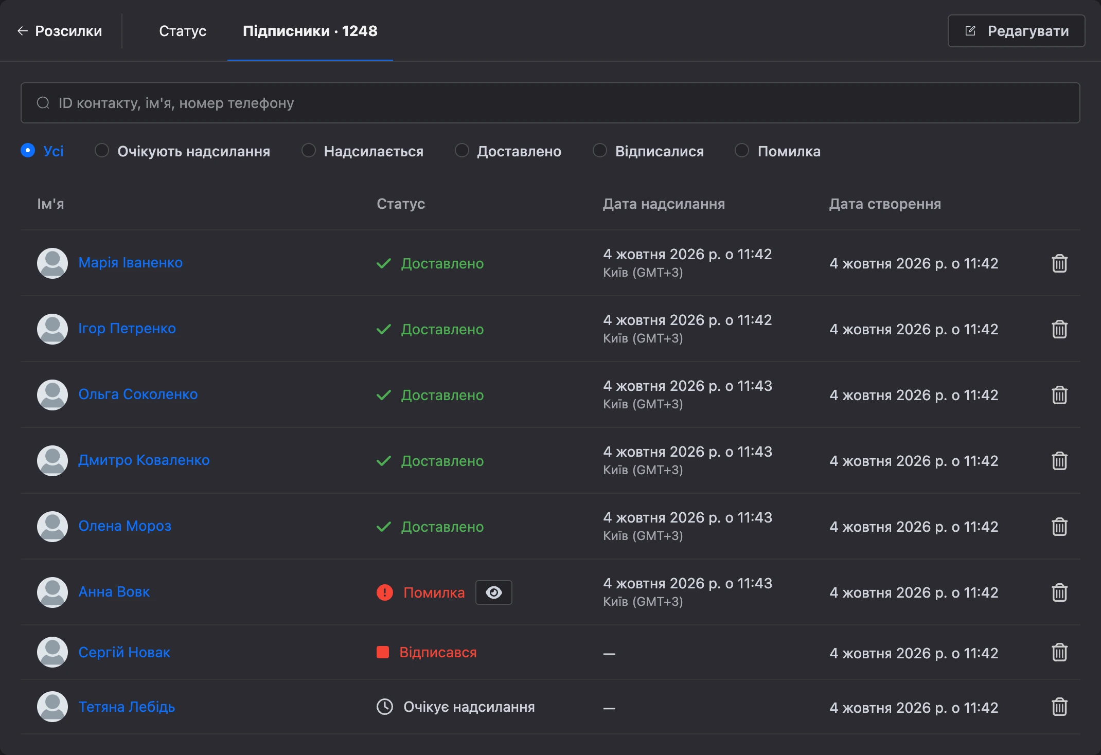Click the red error icon beside Помилка

[385, 592]
